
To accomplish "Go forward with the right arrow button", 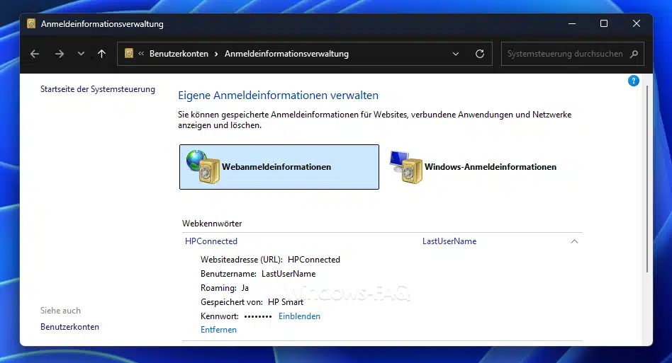I will click(60, 54).
